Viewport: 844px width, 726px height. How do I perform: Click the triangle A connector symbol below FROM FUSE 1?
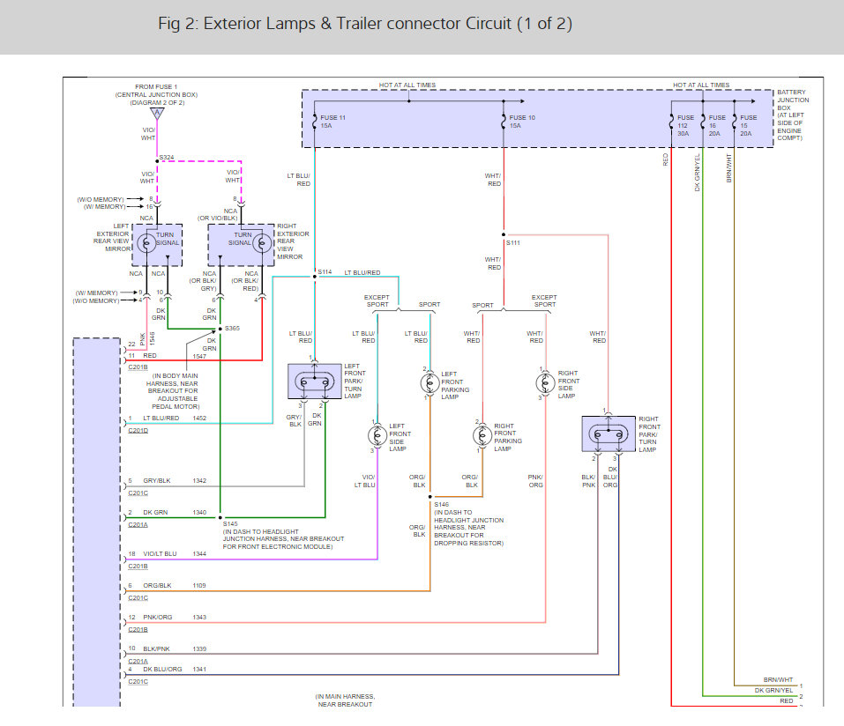pos(157,114)
